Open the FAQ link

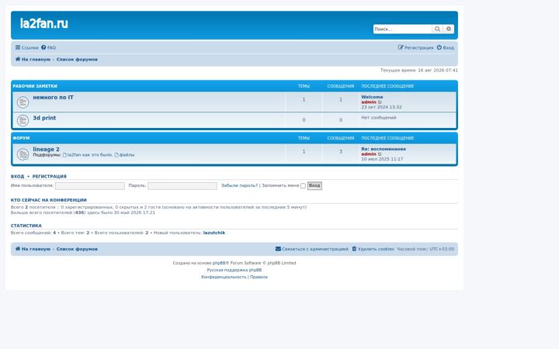[x=48, y=47]
